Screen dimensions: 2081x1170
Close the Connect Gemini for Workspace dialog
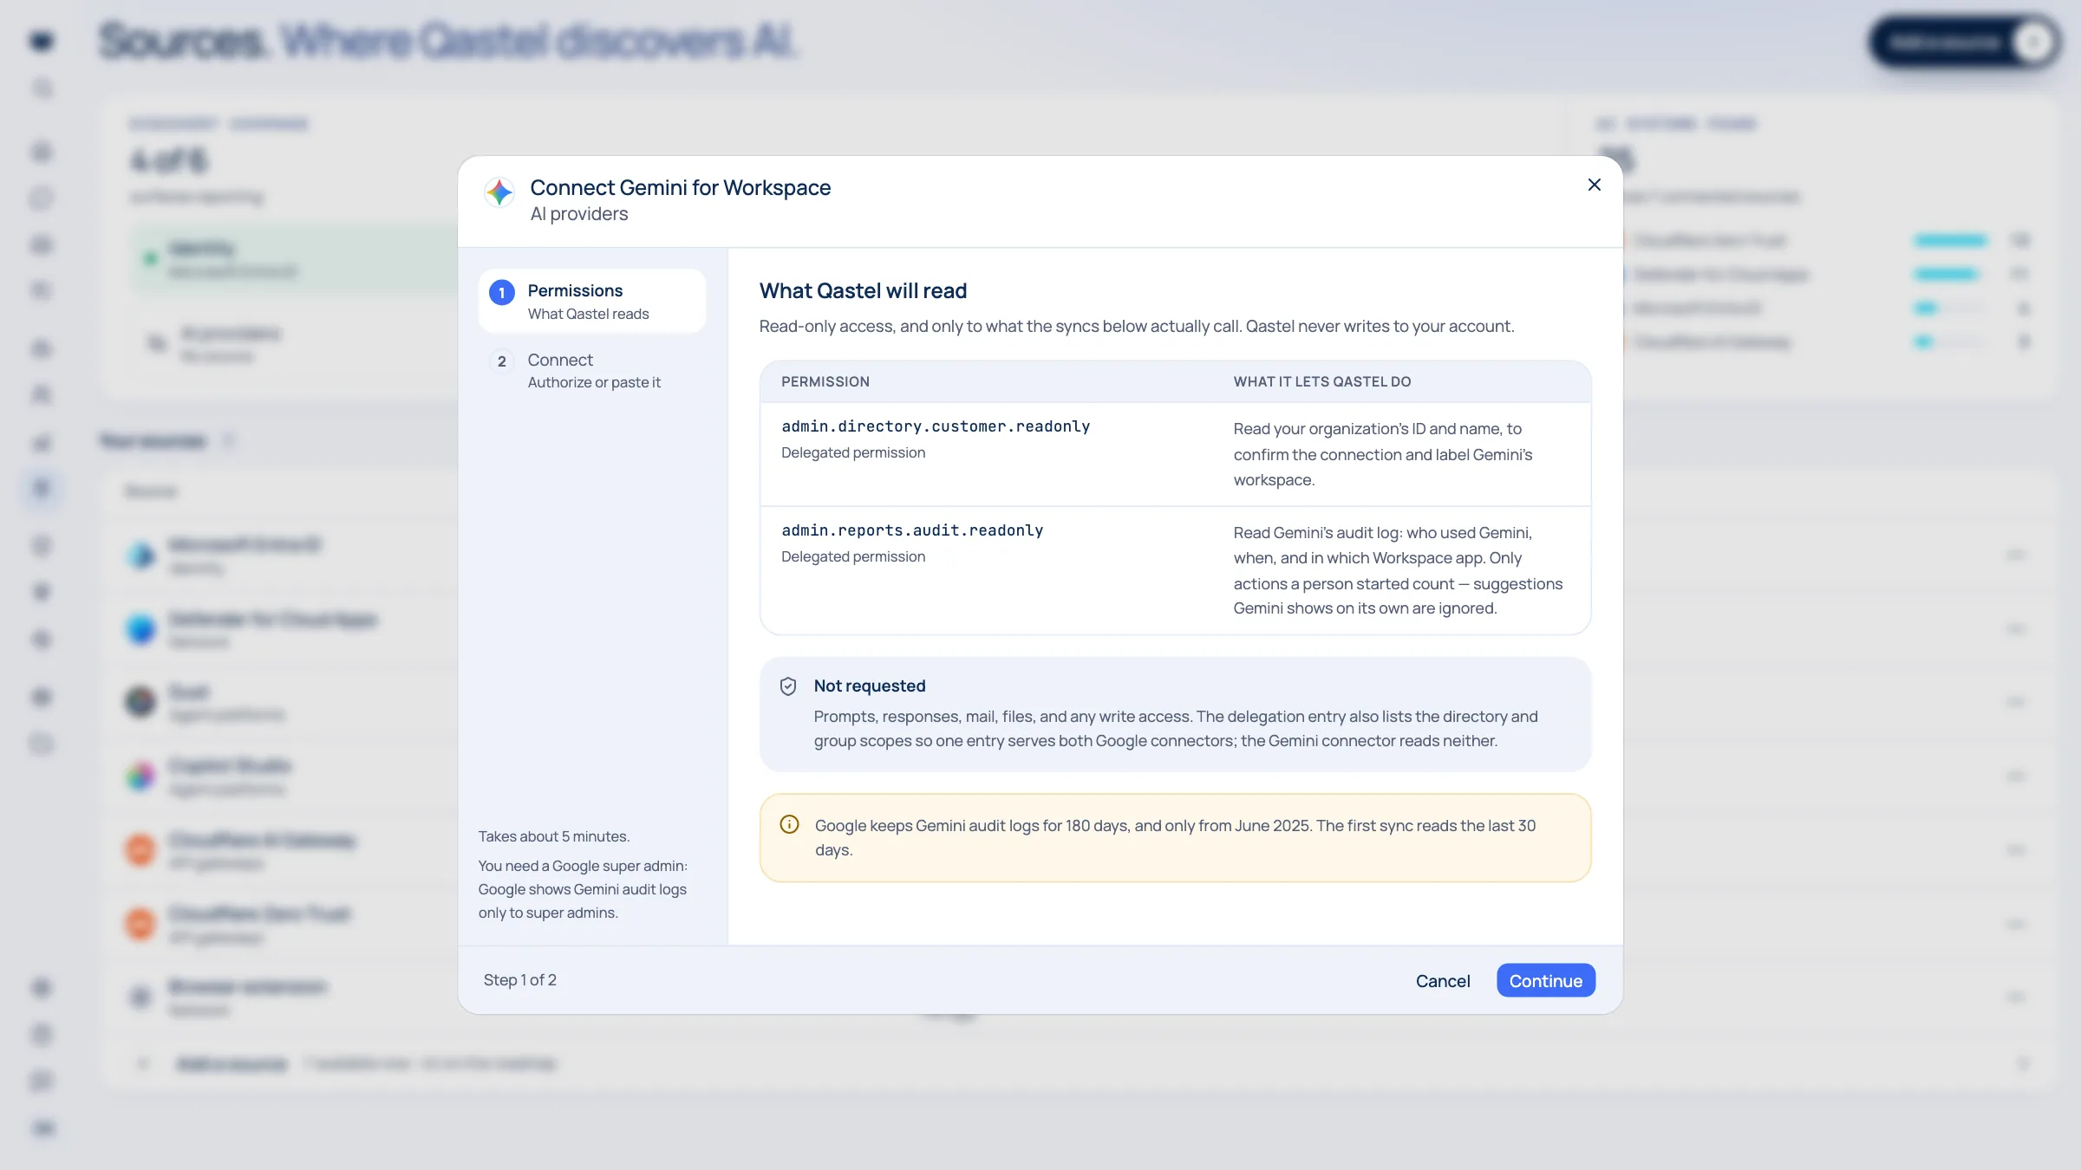pos(1594,185)
